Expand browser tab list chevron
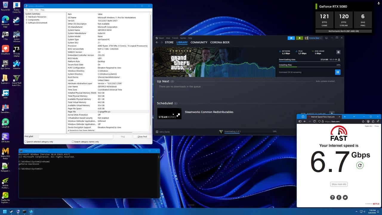 (354, 117)
